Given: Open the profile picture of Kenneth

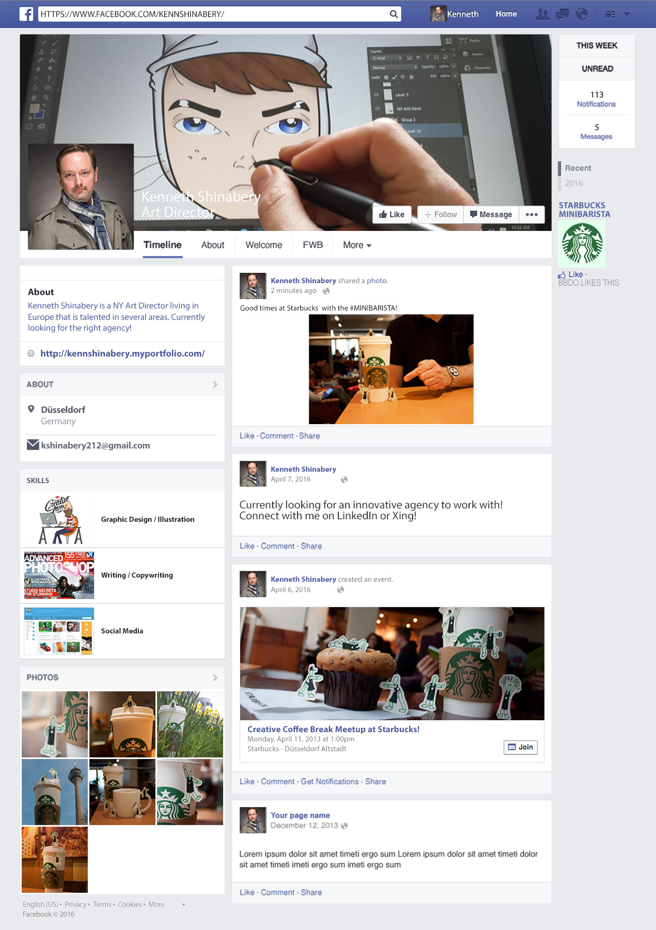Looking at the screenshot, I should click(81, 196).
